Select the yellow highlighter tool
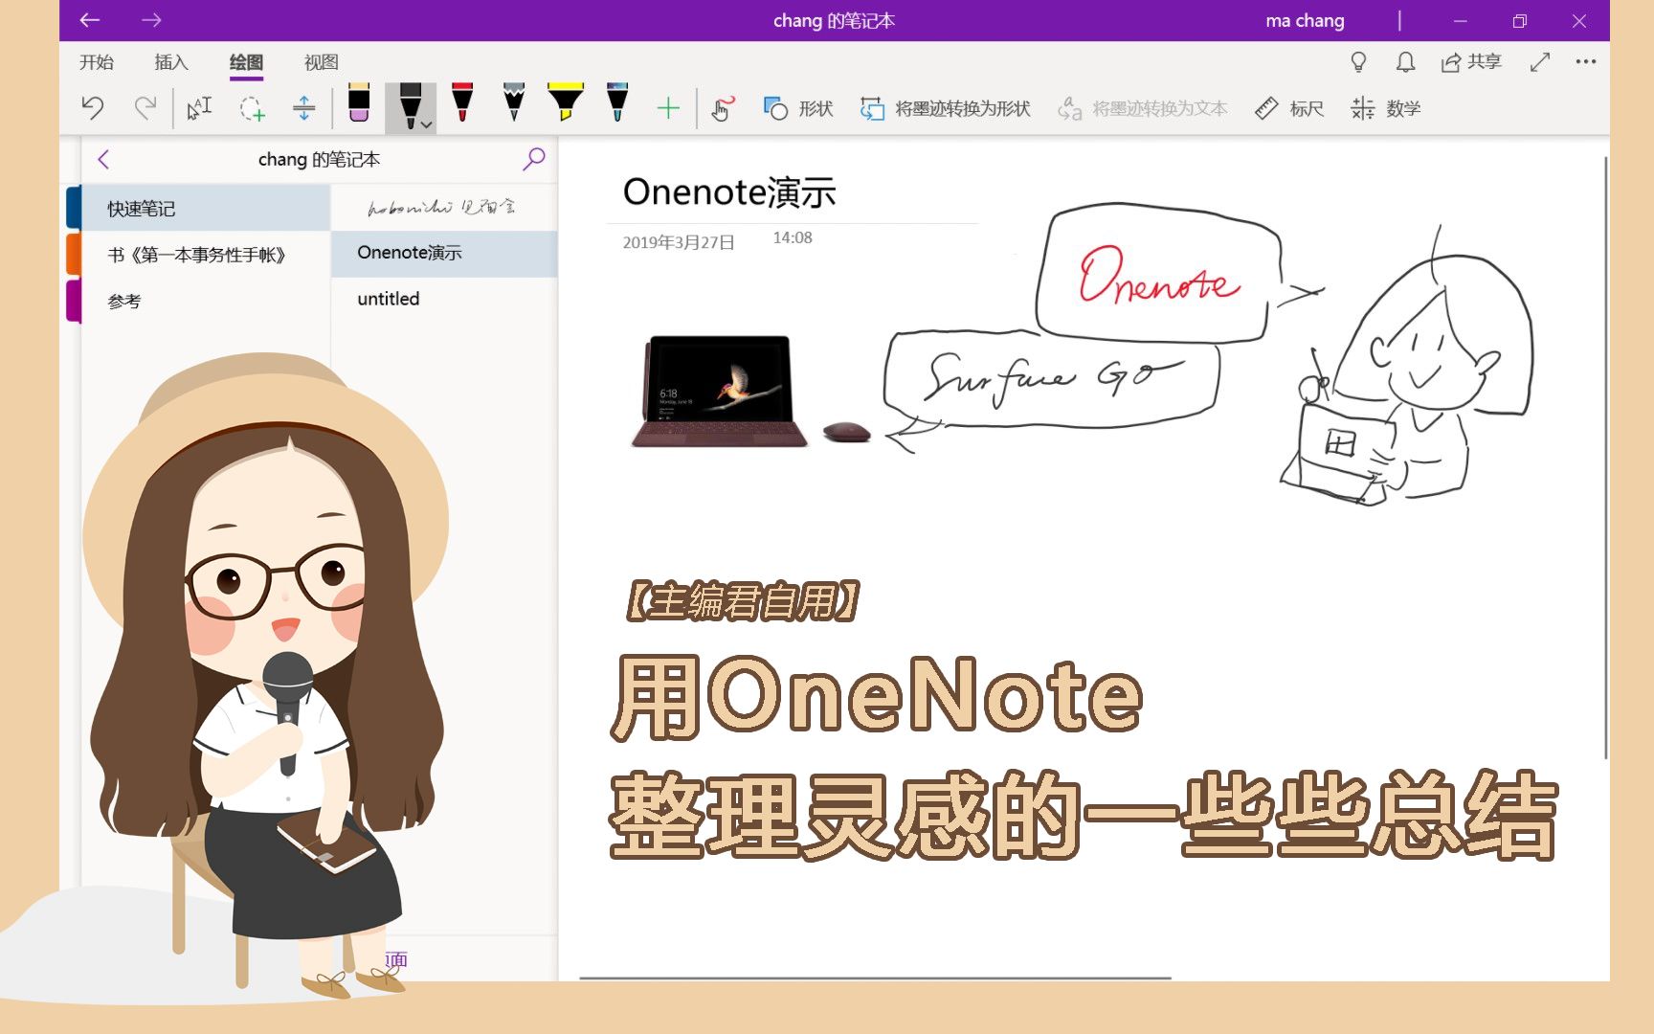The width and height of the screenshot is (1654, 1034). coord(566,102)
